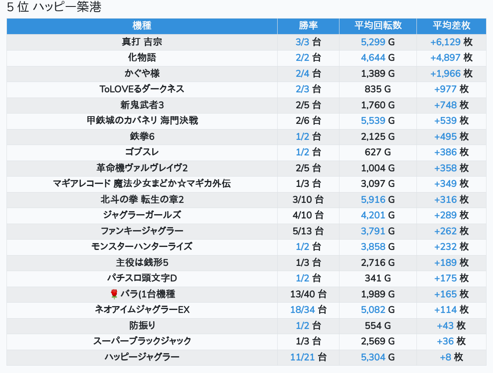Click the 3,858 spins for モンスターハンターライズ
This screenshot has height=373, width=493.
(373, 247)
